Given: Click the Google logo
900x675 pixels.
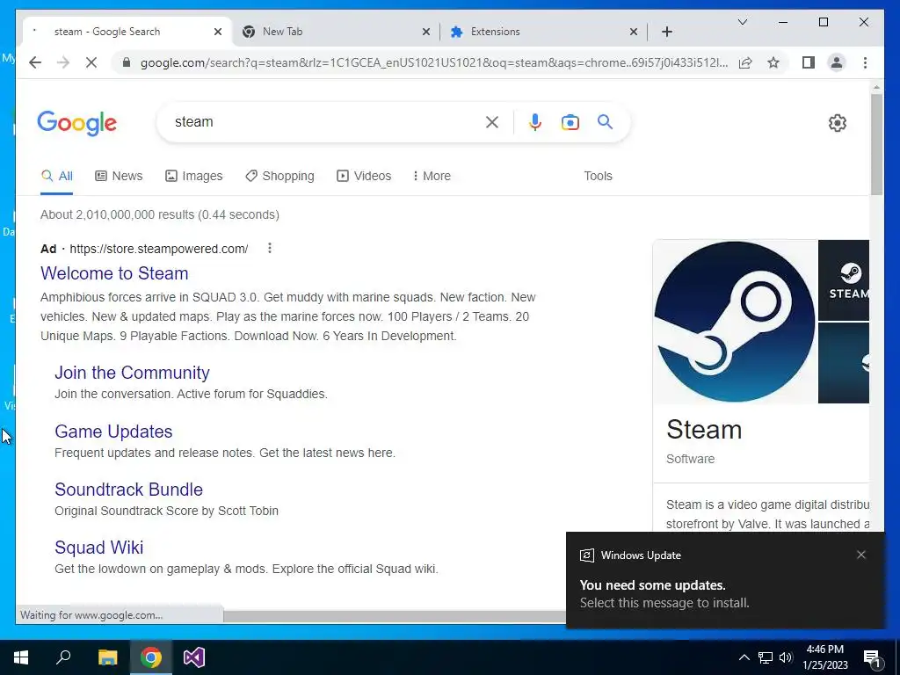Looking at the screenshot, I should [x=77, y=123].
